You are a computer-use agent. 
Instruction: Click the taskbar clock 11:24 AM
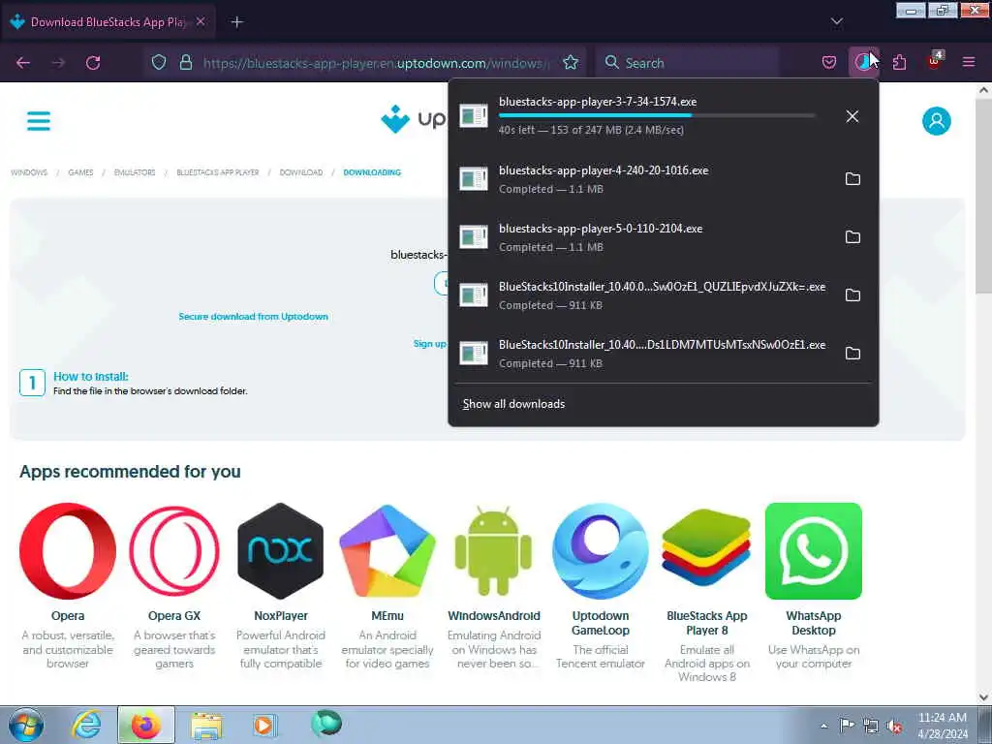pos(942,718)
